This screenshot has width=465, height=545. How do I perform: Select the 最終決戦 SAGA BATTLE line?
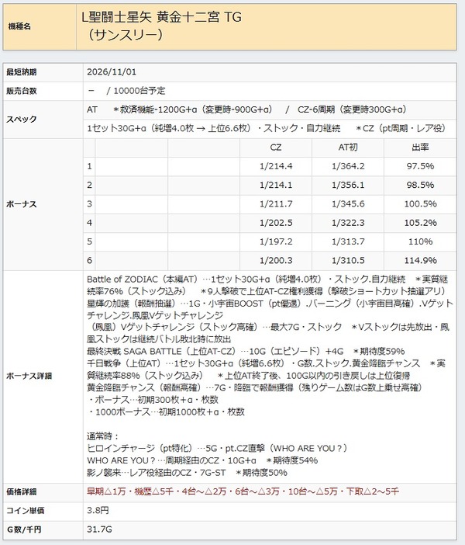click(x=246, y=351)
